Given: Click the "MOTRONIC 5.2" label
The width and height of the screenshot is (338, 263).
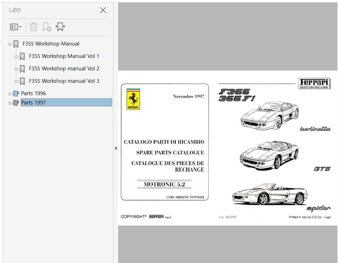Looking at the screenshot, I should (x=164, y=184).
